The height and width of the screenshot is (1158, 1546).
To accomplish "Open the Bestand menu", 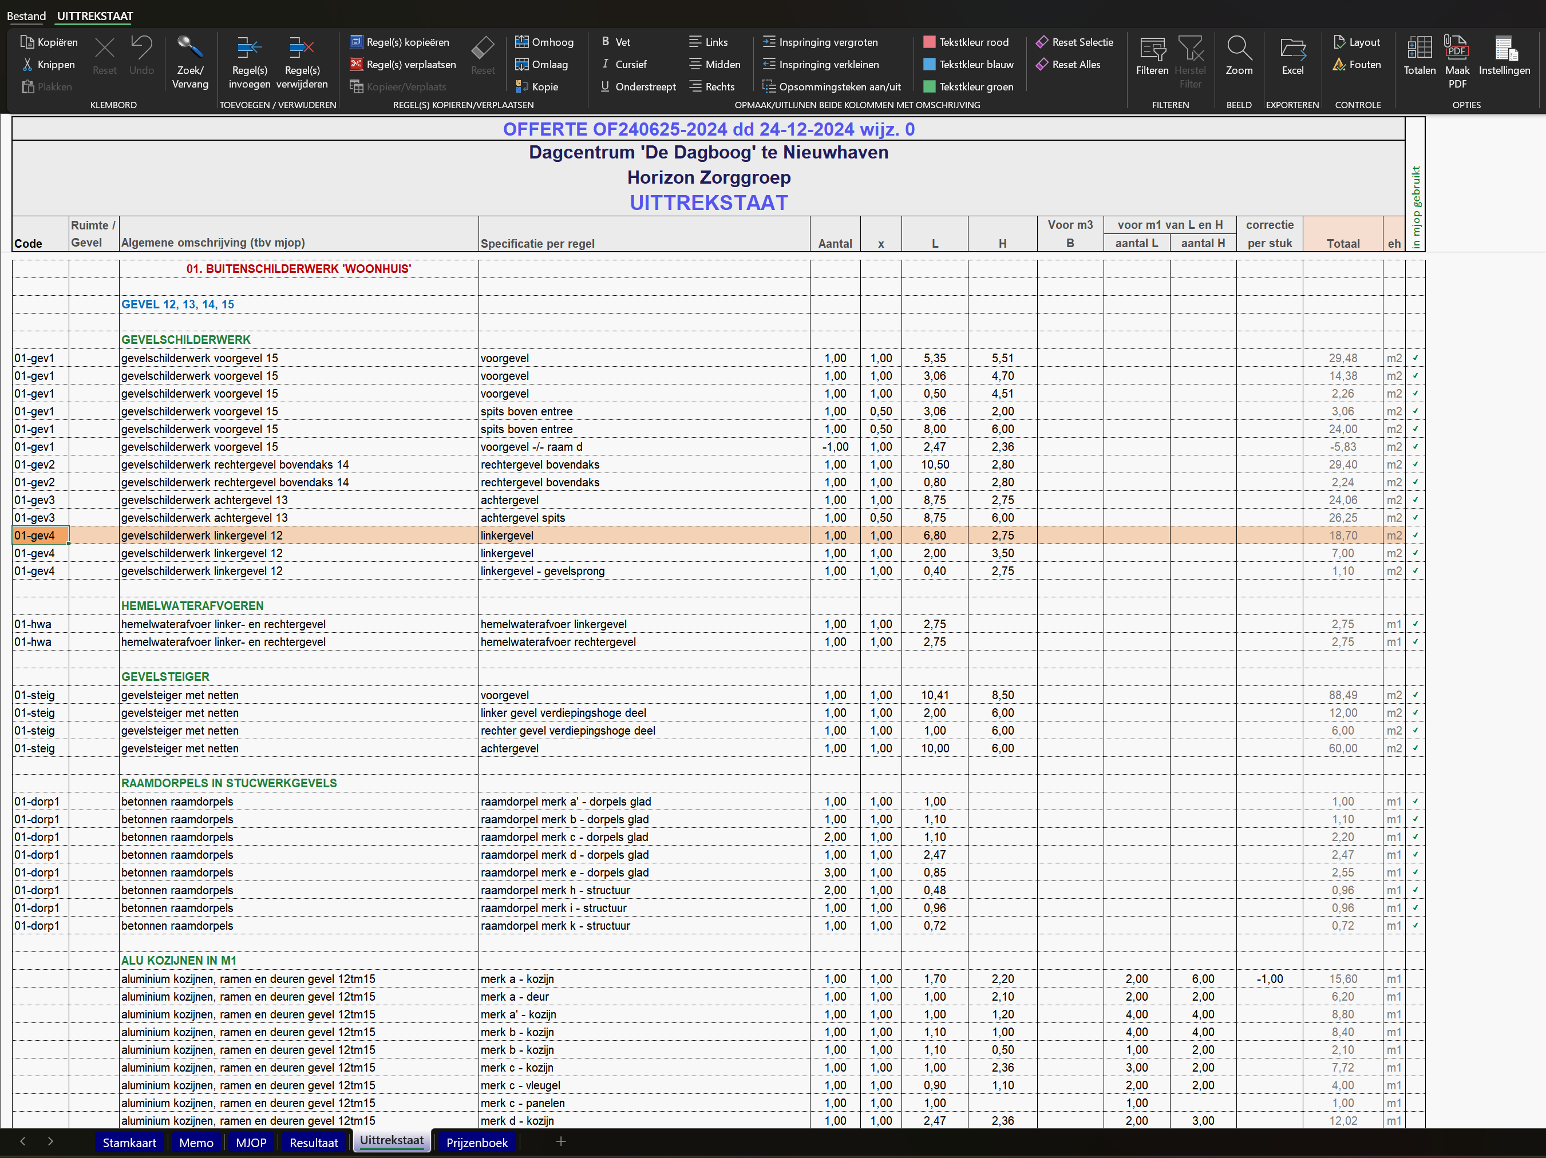I will (x=26, y=15).
